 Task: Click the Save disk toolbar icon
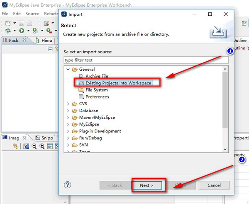pyautogui.click(x=22, y=23)
